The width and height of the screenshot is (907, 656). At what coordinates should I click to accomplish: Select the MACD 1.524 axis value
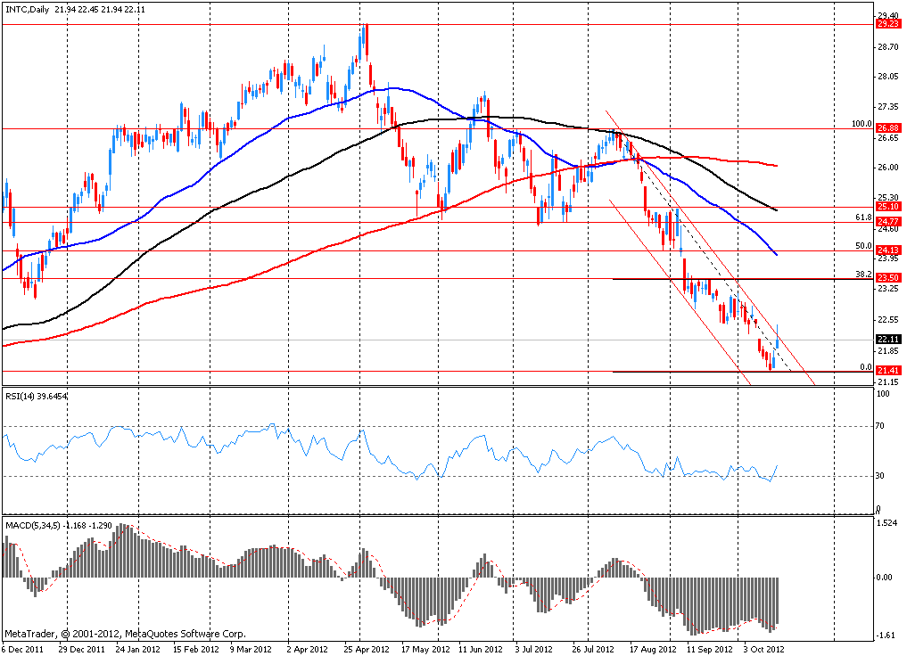point(886,523)
